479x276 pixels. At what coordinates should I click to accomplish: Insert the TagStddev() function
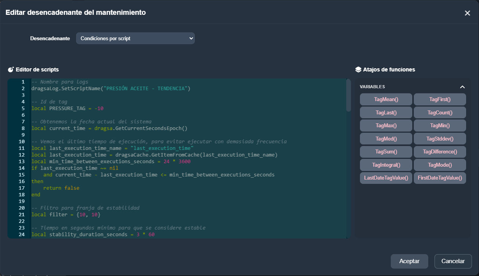(x=440, y=139)
